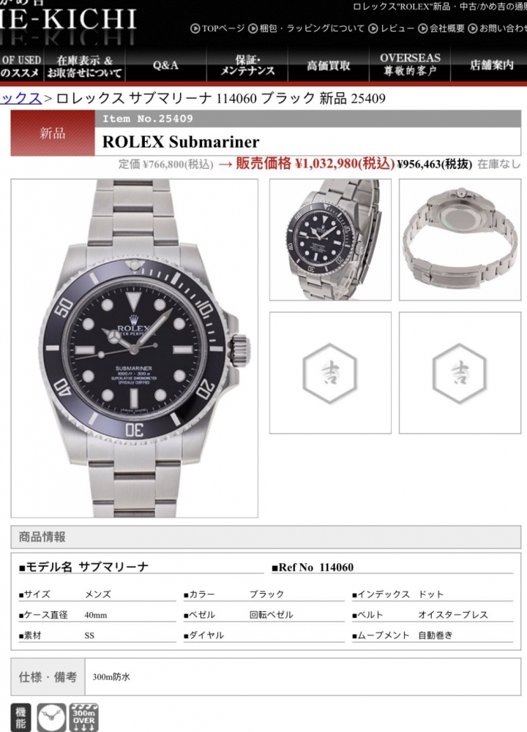
Task: Open the TOPページ link
Action: [217, 29]
